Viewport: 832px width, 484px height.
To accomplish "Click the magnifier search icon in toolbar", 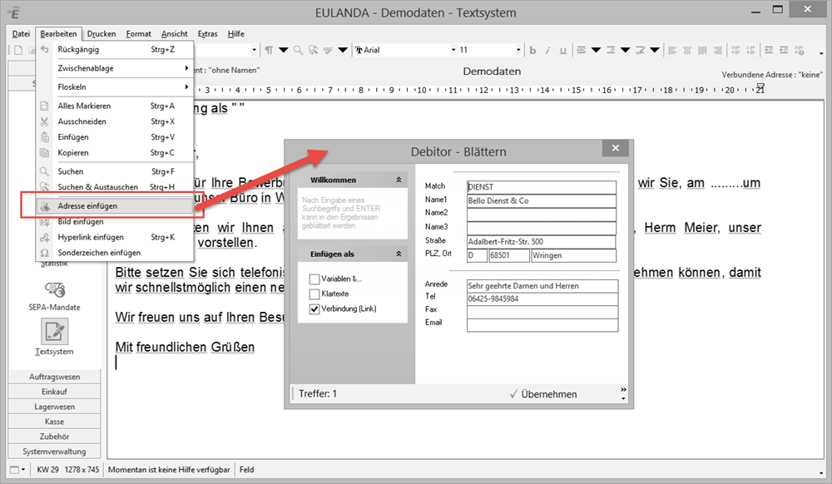I will [298, 50].
